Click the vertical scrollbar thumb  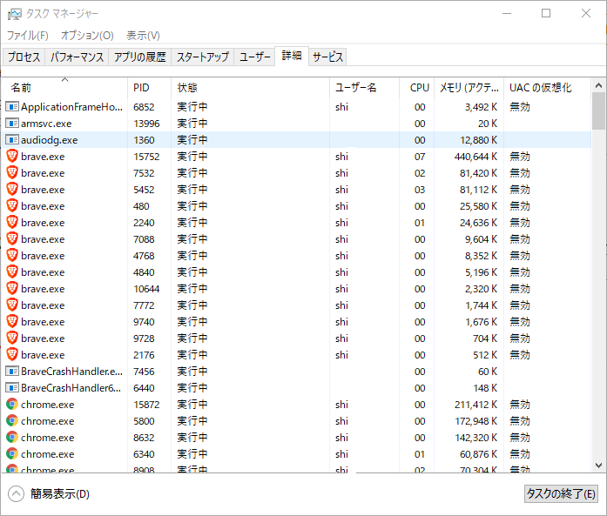tap(598, 111)
